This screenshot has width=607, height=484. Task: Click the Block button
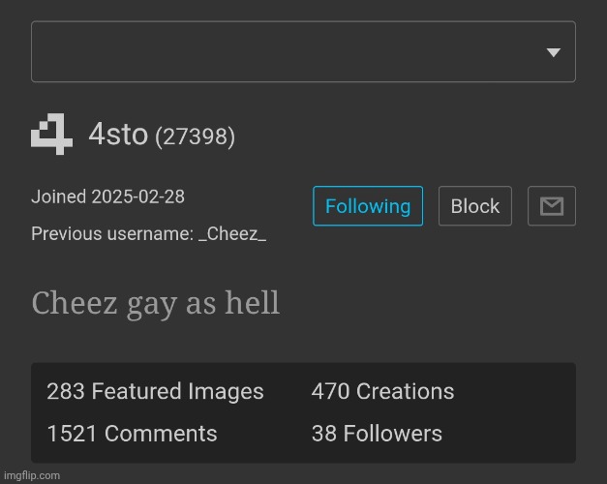click(475, 206)
